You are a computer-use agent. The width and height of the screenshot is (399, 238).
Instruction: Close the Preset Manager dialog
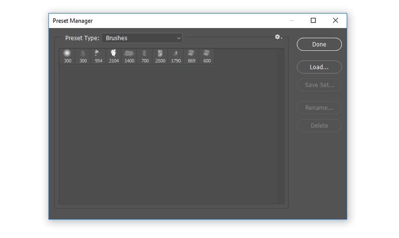(x=335, y=20)
